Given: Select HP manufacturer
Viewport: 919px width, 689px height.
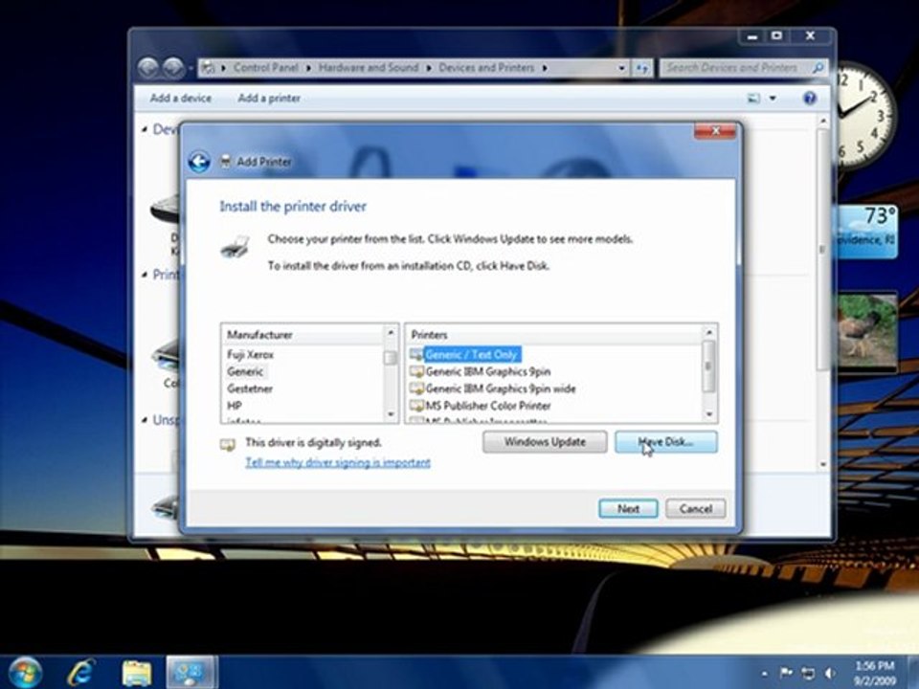Looking at the screenshot, I should pos(235,406).
